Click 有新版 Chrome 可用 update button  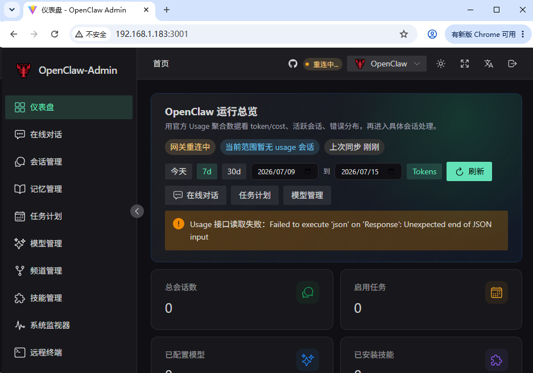pos(487,34)
